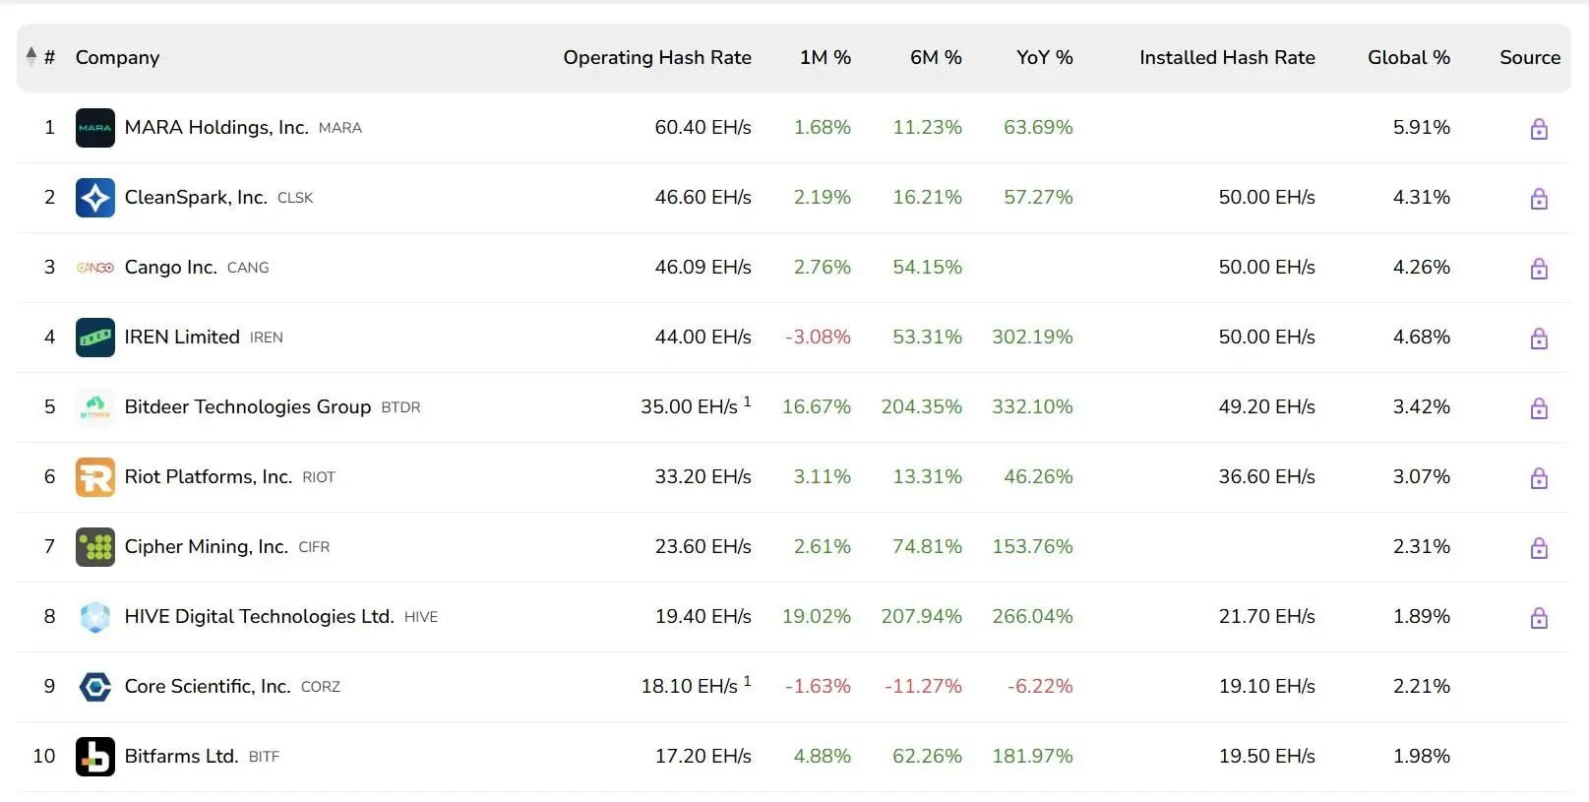Click the Cipher Mining logo icon
1589x802 pixels.
94,547
